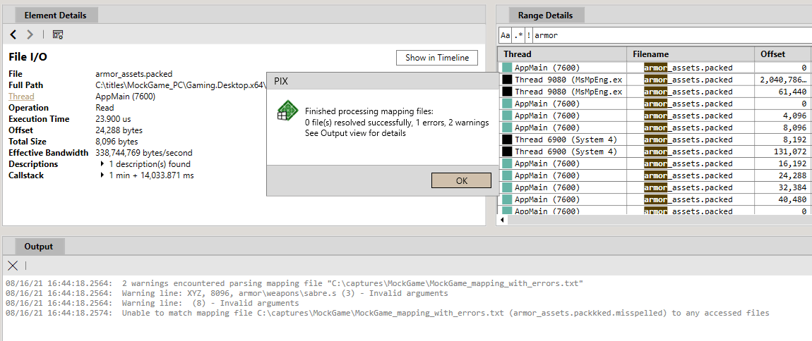The width and height of the screenshot is (812, 341).
Task: Open the element details settings icon
Action: pos(58,35)
